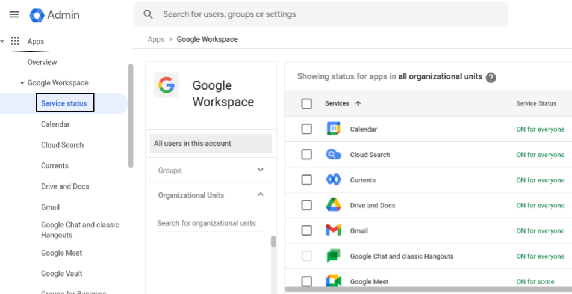
Task: Sort services using the up arrow
Action: [x=358, y=104]
